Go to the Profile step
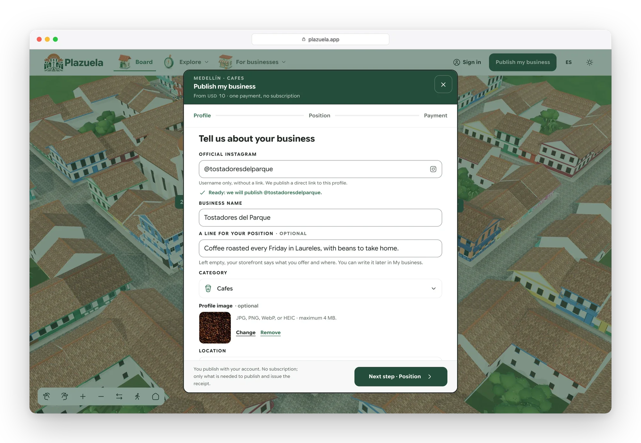The width and height of the screenshot is (641, 443). [x=202, y=115]
